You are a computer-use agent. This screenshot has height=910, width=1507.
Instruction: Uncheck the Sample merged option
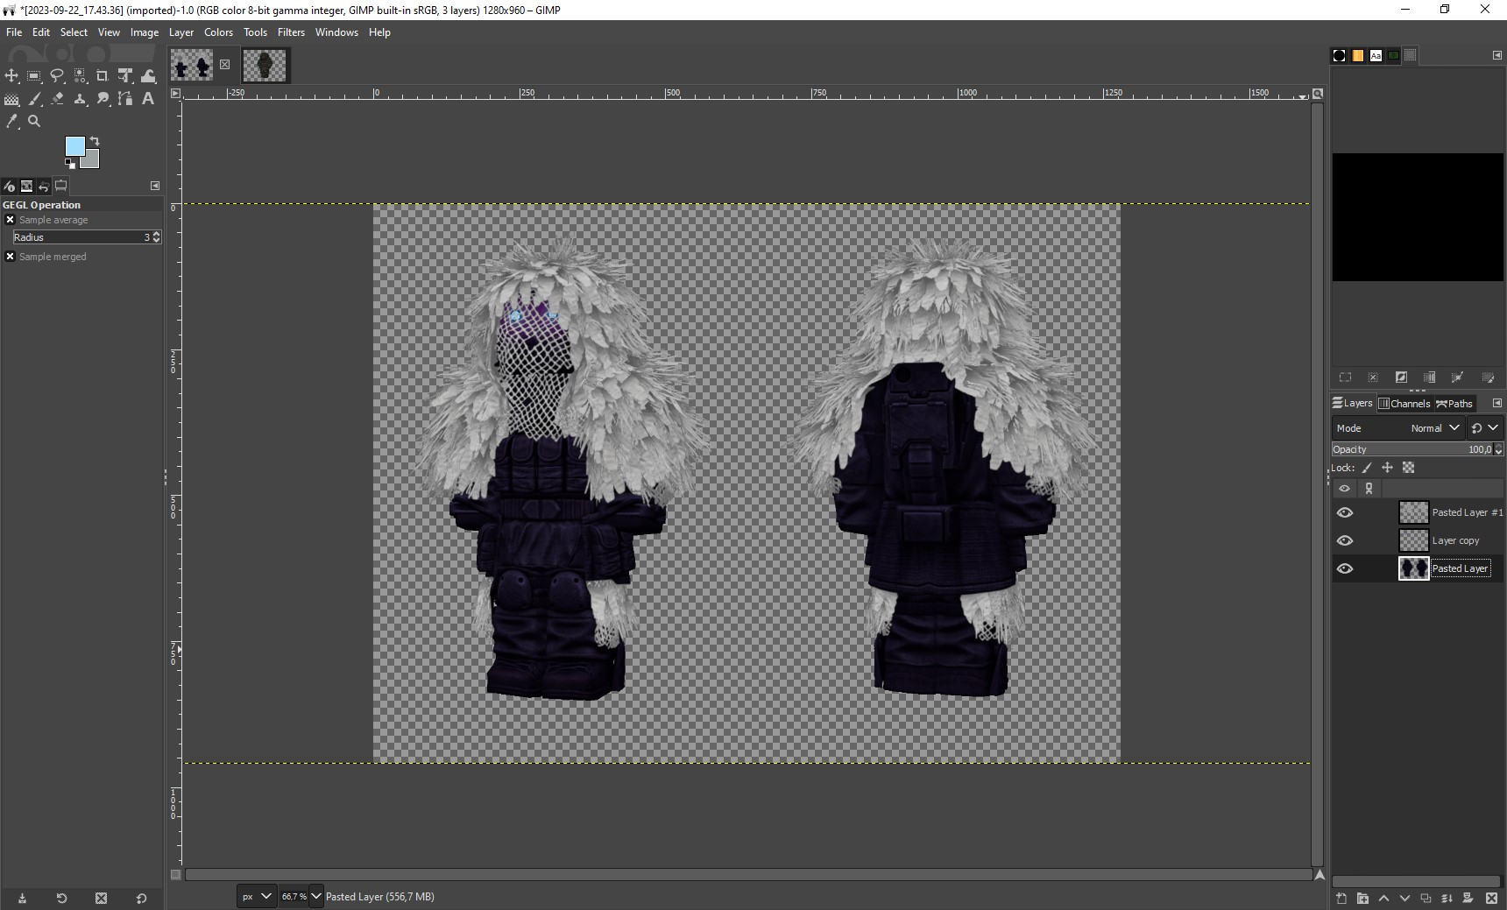[10, 257]
